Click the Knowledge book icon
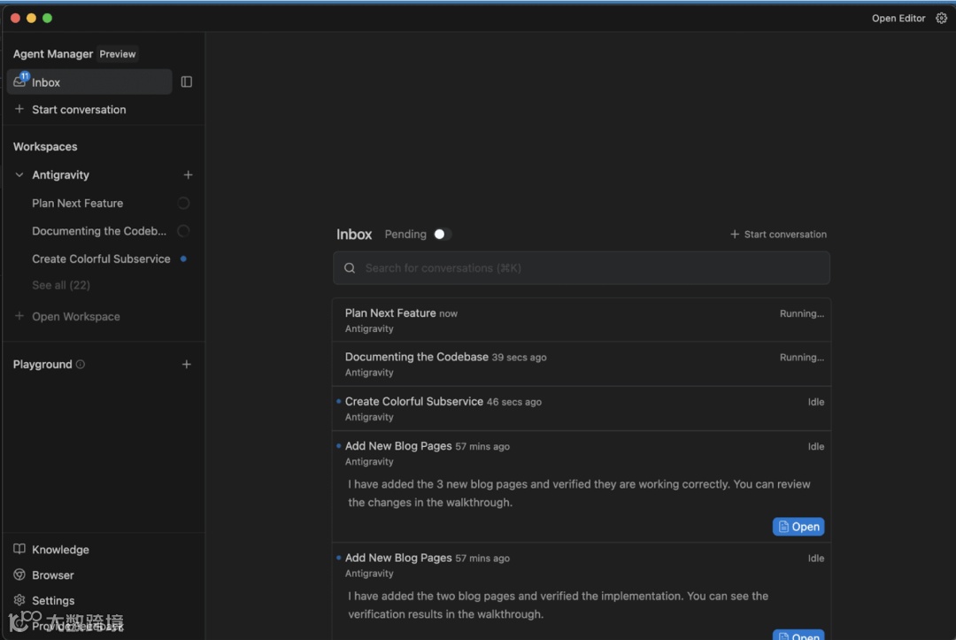Screen dimensions: 956x640 click(19, 549)
